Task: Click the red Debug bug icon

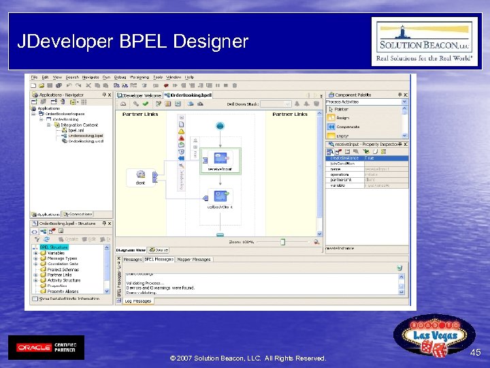Action: click(166, 85)
